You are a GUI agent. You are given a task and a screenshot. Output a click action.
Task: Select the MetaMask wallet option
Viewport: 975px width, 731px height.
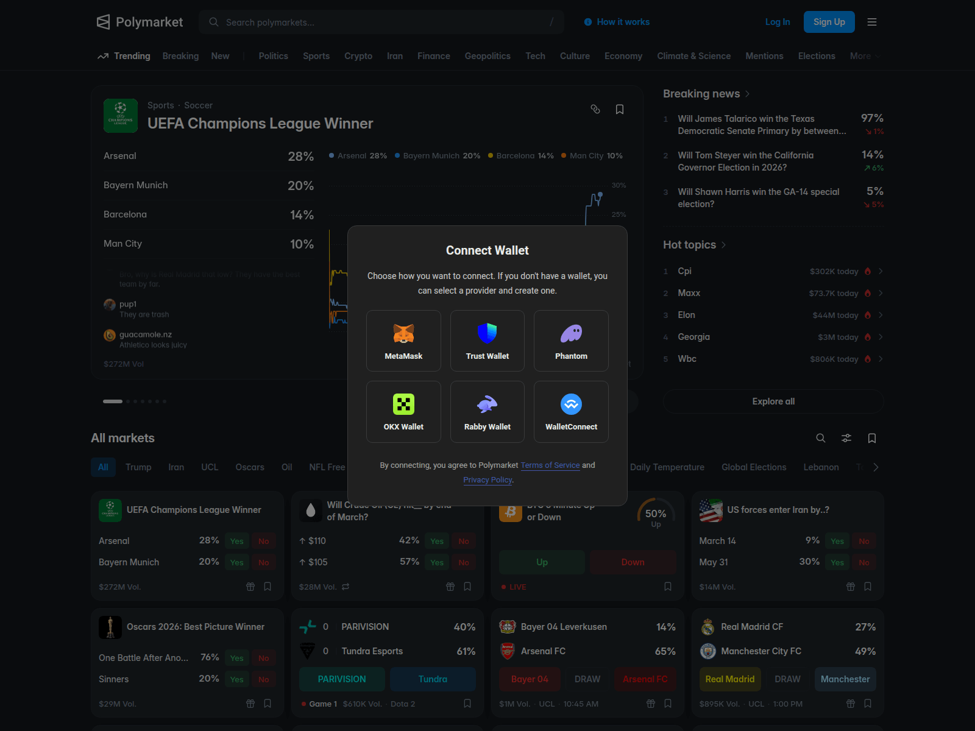tap(403, 341)
